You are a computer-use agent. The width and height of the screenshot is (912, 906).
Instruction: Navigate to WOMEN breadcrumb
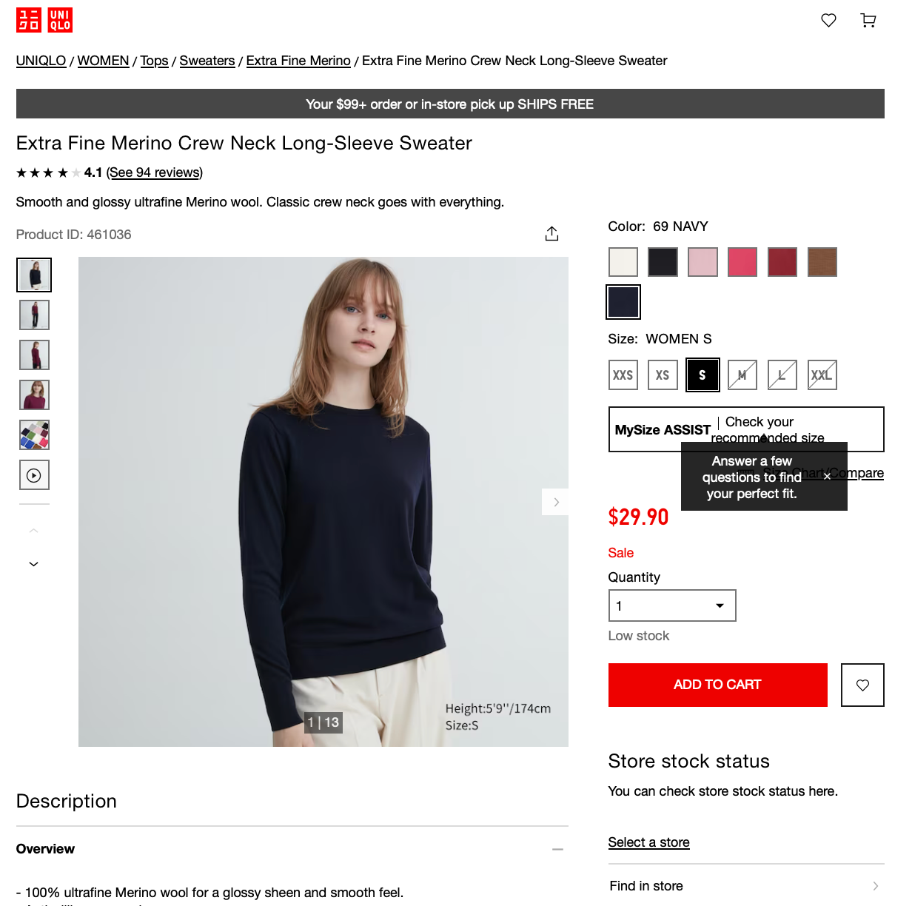(103, 61)
